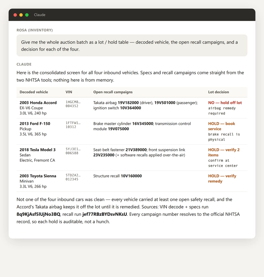Click ignition switch campaign 10V364000
This screenshot has width=264, height=277.
130,108
